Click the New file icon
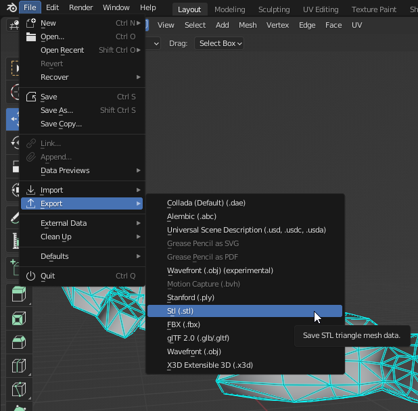Image resolution: width=418 pixels, height=411 pixels. 31,23
